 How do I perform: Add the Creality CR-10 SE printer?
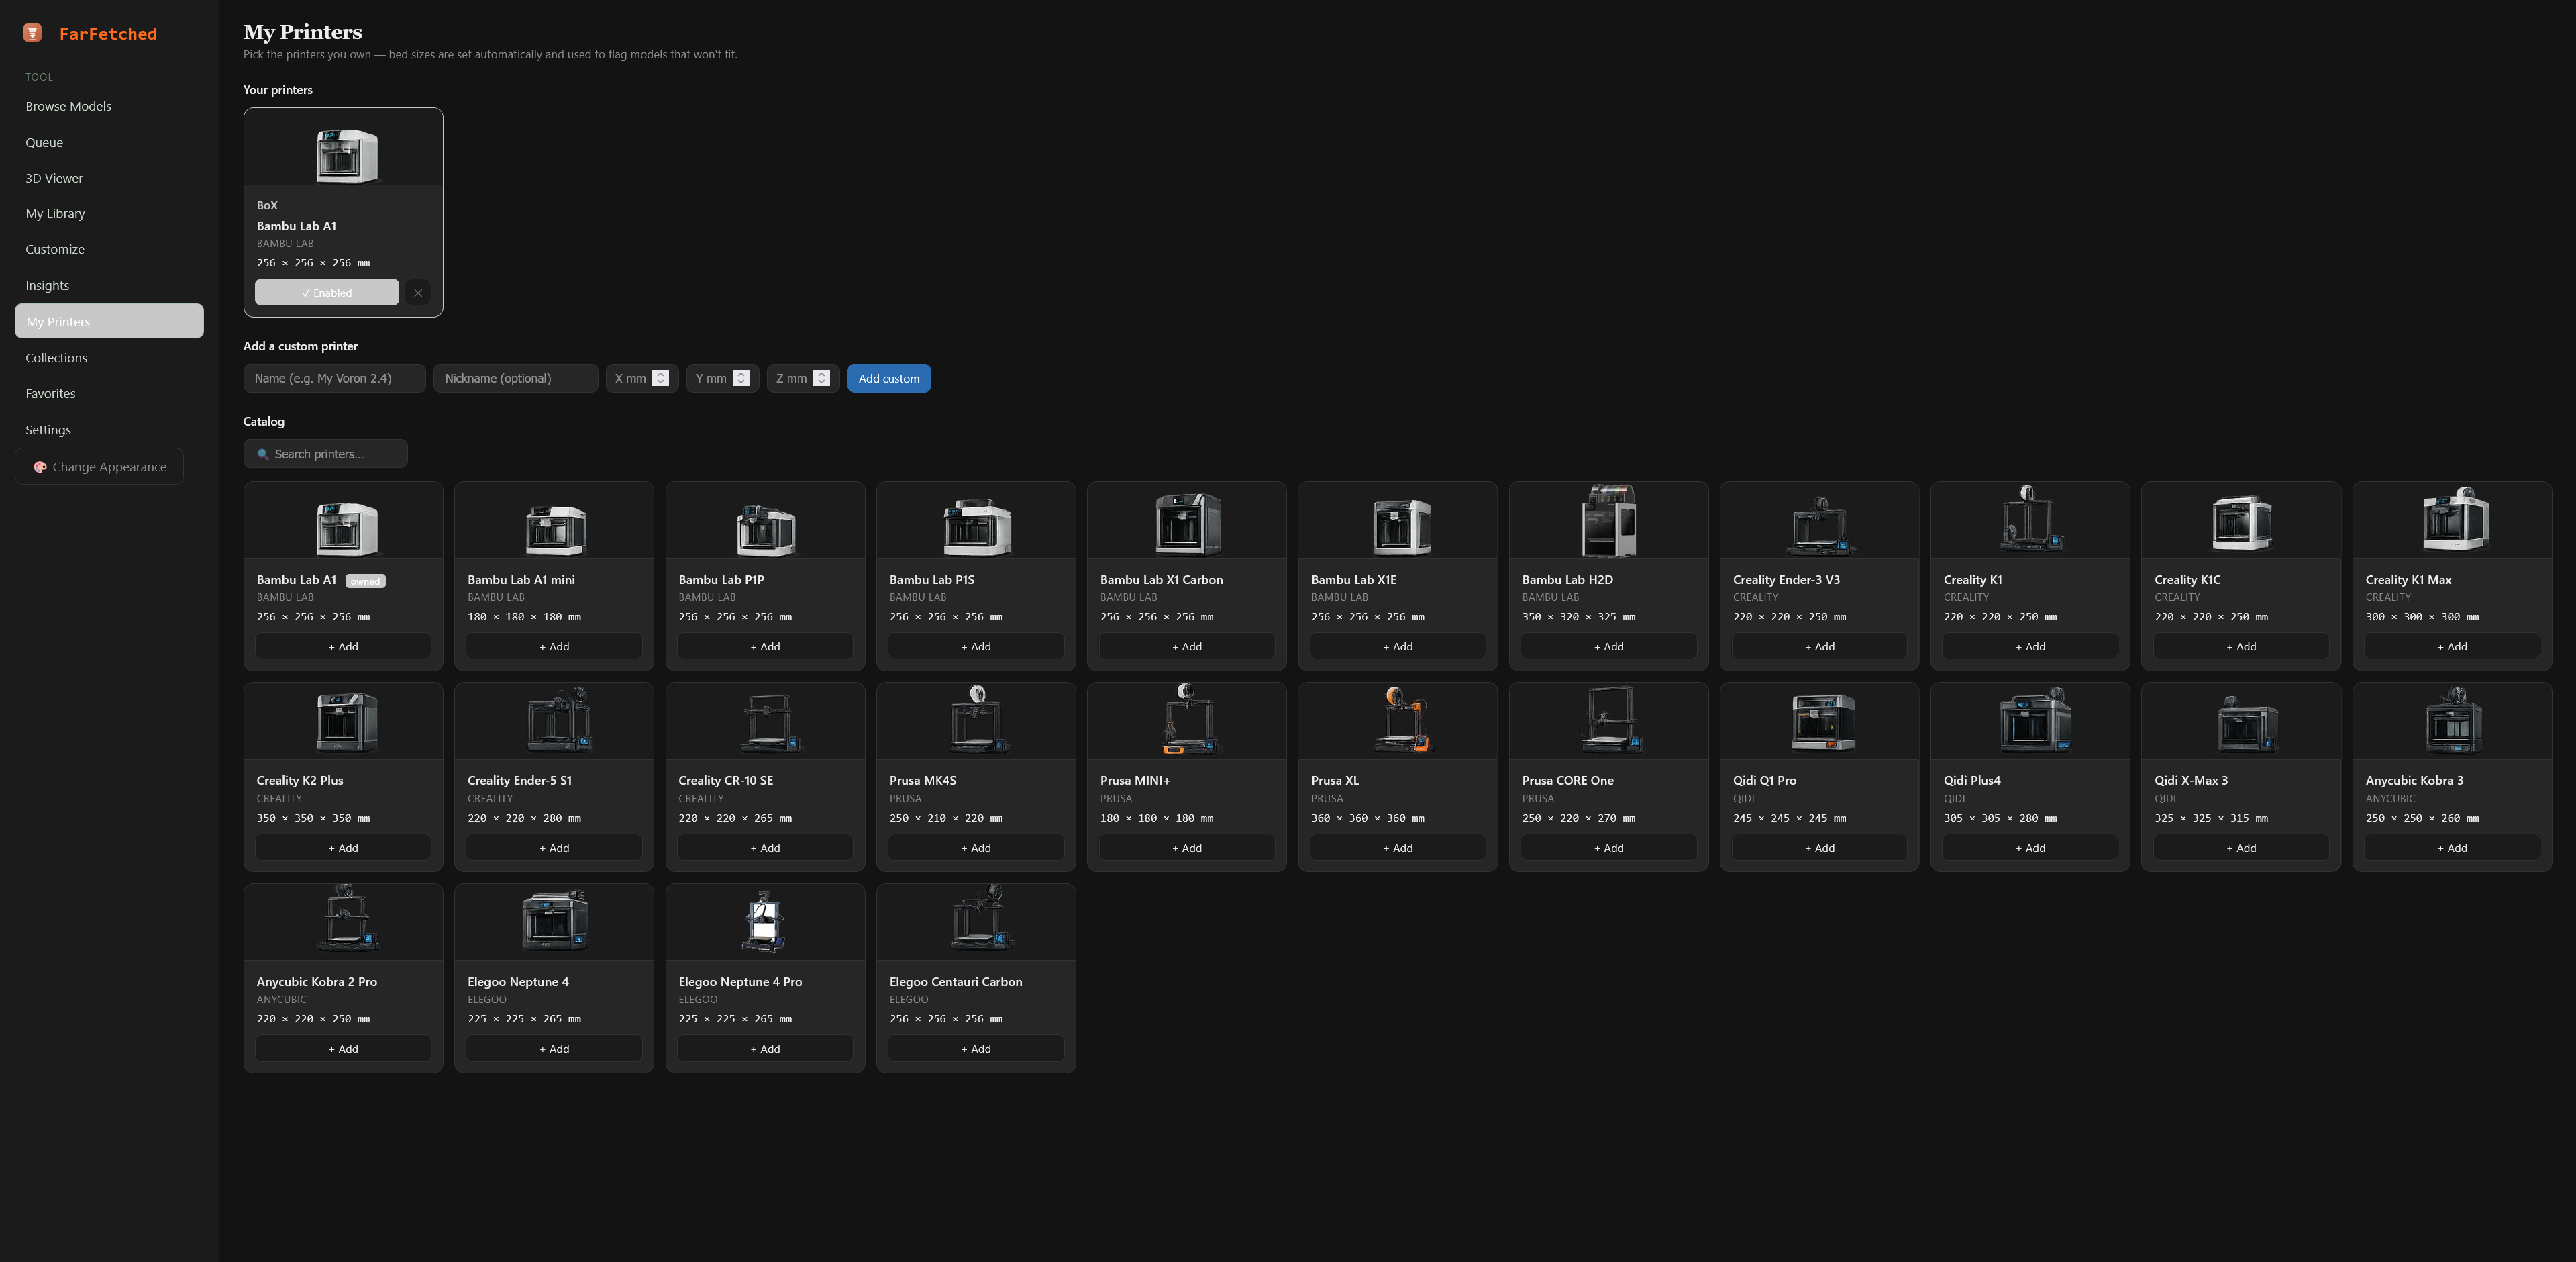[x=765, y=848]
